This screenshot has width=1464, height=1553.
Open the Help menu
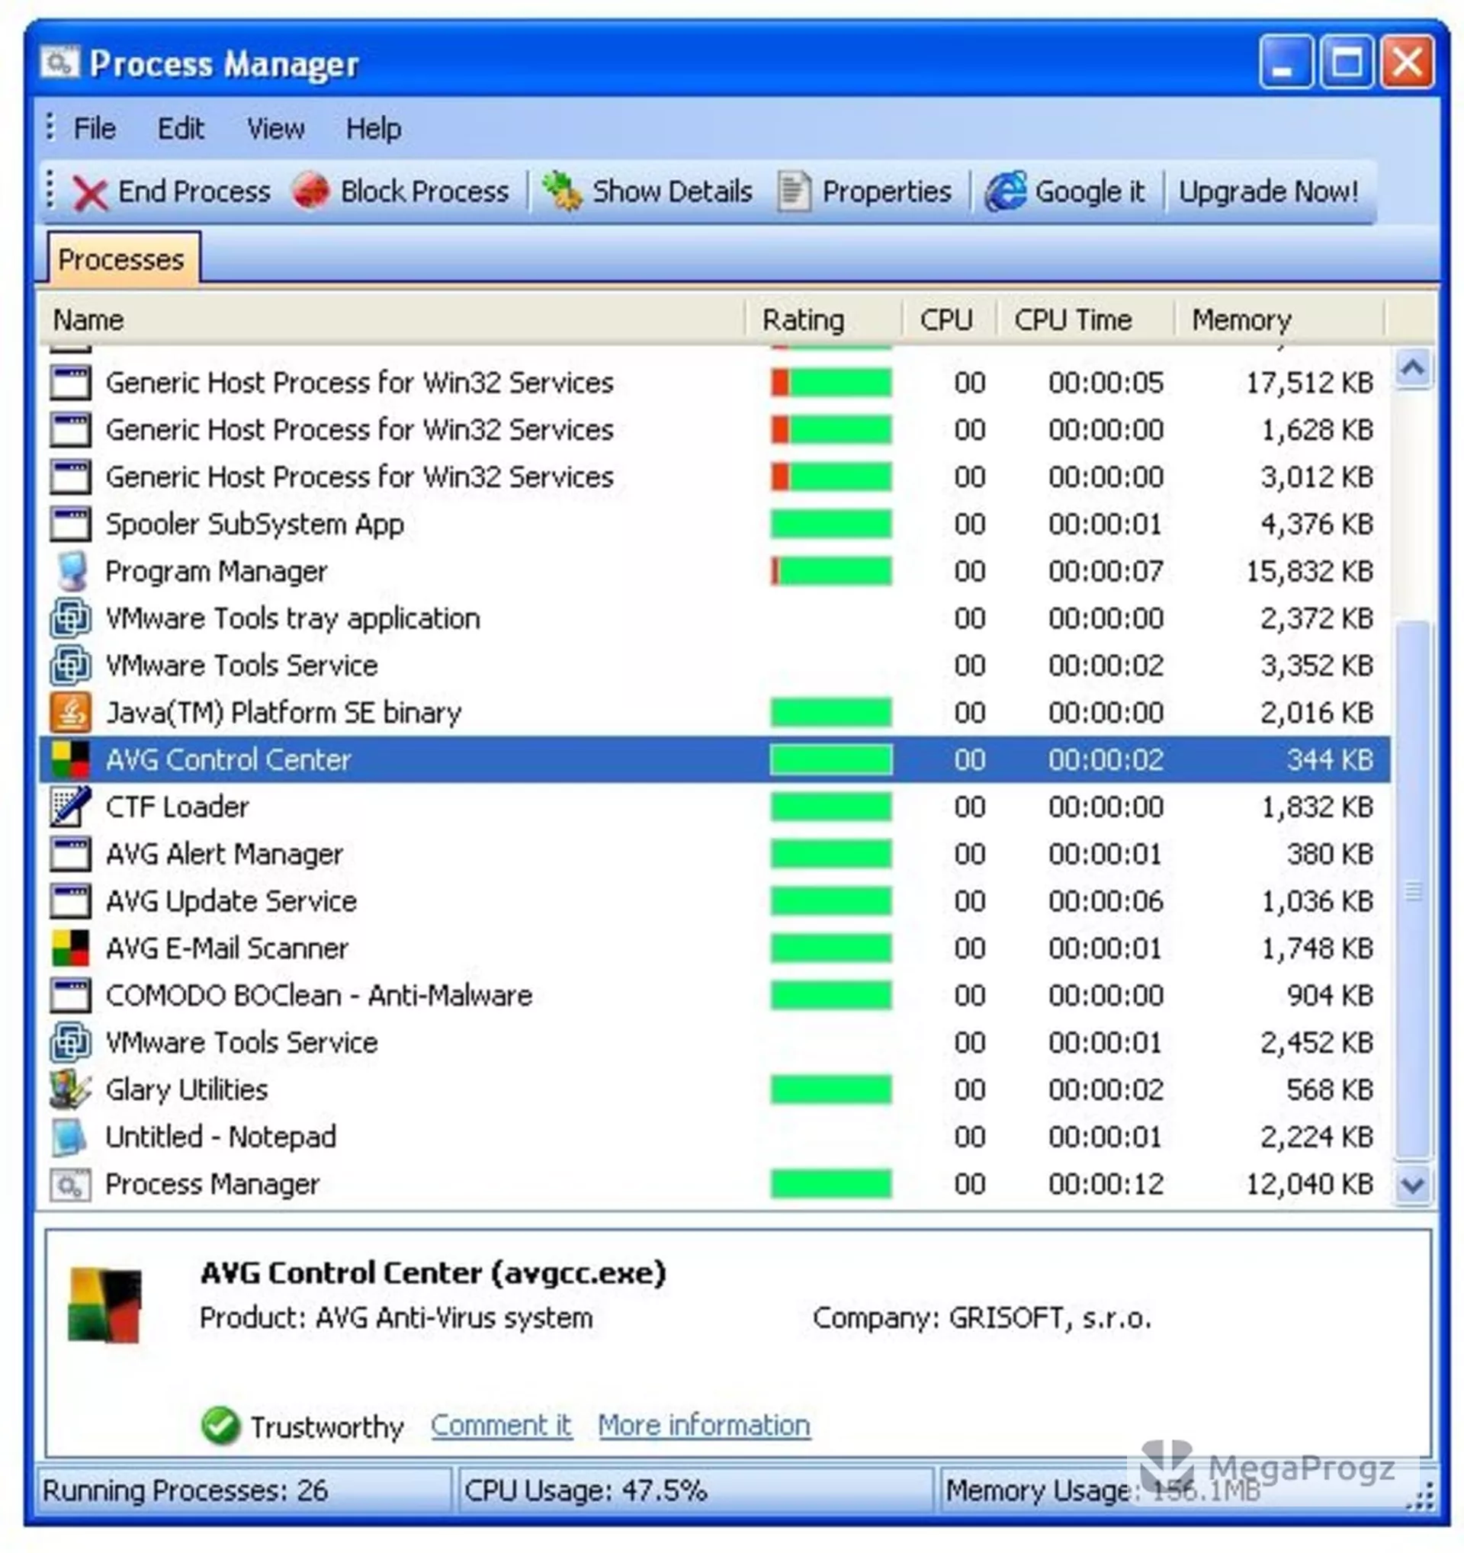tap(374, 128)
